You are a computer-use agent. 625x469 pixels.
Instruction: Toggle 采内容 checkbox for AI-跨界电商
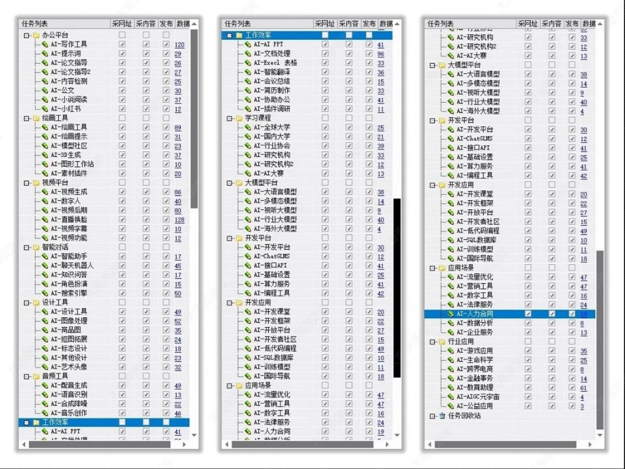(552, 369)
